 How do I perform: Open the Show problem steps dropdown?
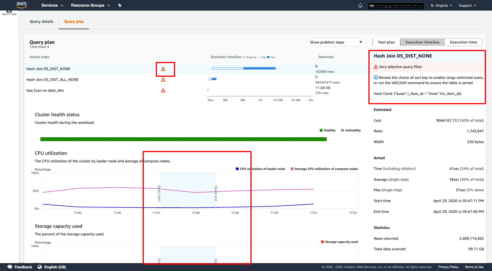pyautogui.click(x=336, y=42)
